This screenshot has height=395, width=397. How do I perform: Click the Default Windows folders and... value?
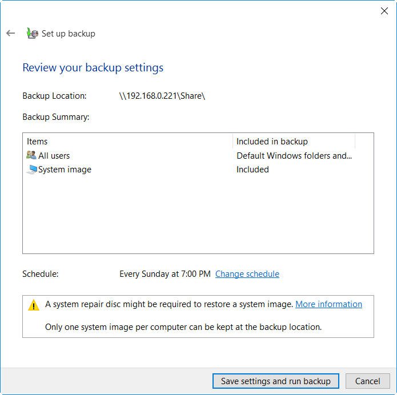click(x=294, y=156)
